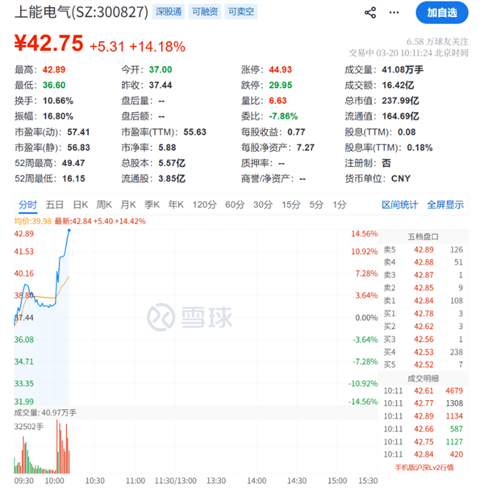The image size is (484, 488).
Task: Open 区间统计 range statistics
Action: pos(400,205)
